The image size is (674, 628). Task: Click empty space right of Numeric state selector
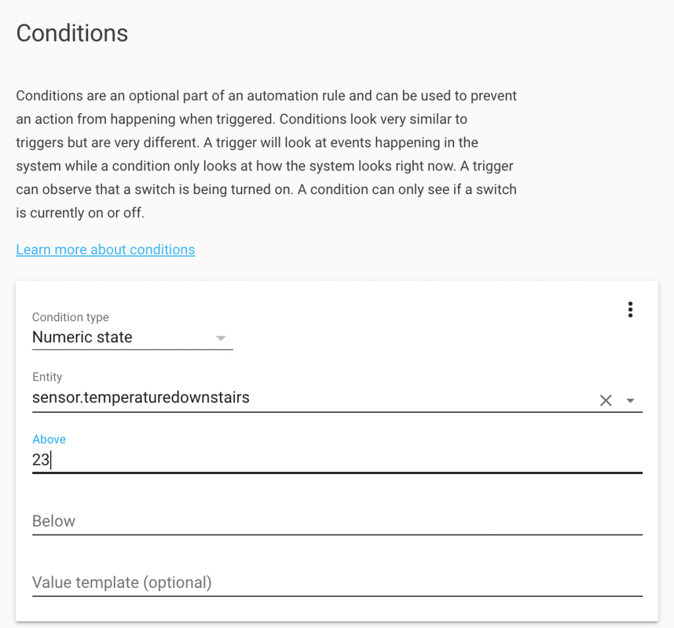click(430, 338)
